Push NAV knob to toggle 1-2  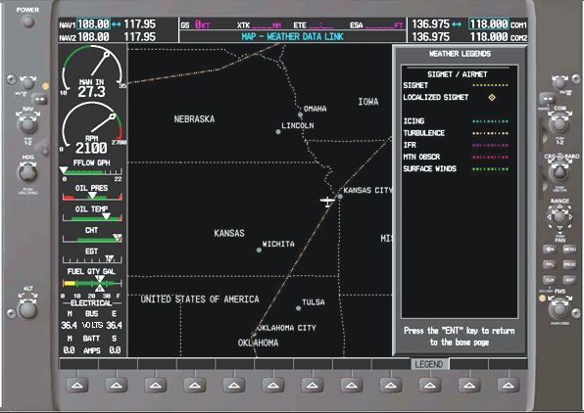[28, 124]
